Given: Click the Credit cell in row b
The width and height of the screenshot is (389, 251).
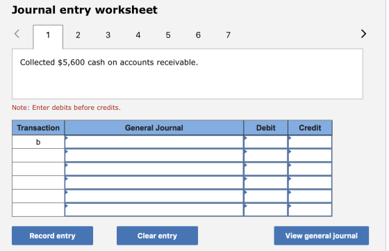Looking at the screenshot, I should click(310, 142).
